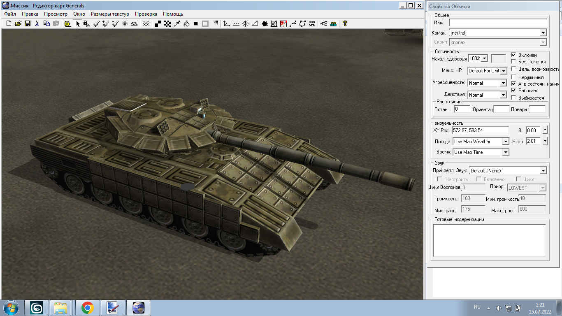Select the lock-and-pointer tool icon

click(87, 23)
